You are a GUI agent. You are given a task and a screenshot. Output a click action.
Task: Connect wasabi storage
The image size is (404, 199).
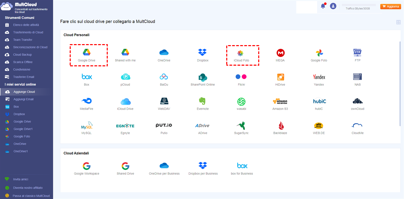(x=241, y=104)
